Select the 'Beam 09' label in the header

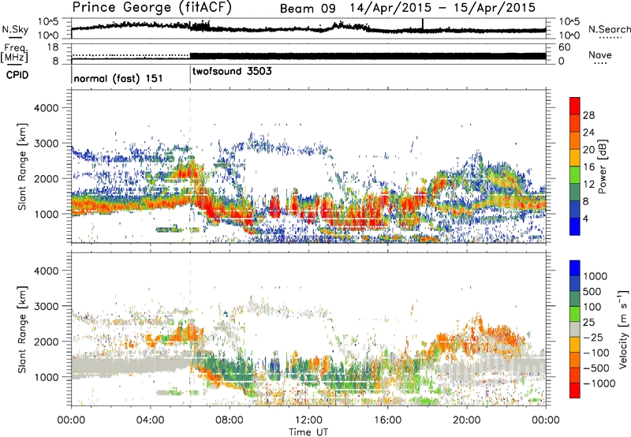pyautogui.click(x=308, y=9)
